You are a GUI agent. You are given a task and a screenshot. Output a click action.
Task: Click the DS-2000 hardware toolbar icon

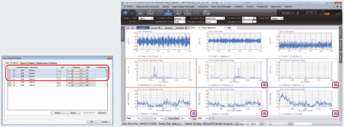tap(206, 13)
